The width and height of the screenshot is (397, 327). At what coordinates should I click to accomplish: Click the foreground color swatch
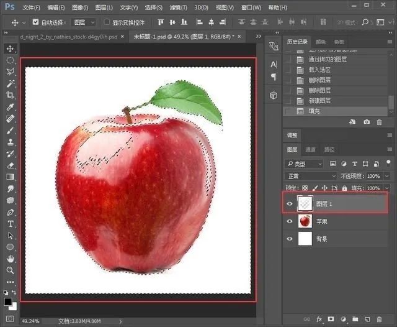pyautogui.click(x=8, y=302)
